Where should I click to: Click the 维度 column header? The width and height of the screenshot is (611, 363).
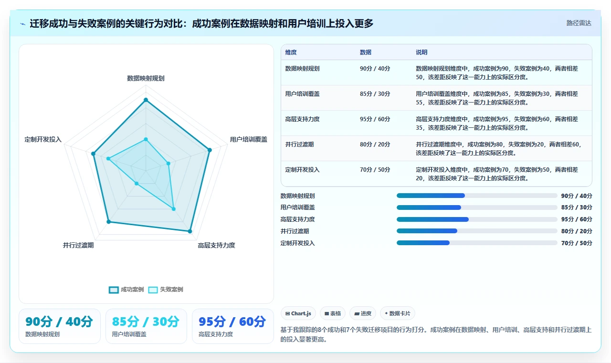coord(291,52)
